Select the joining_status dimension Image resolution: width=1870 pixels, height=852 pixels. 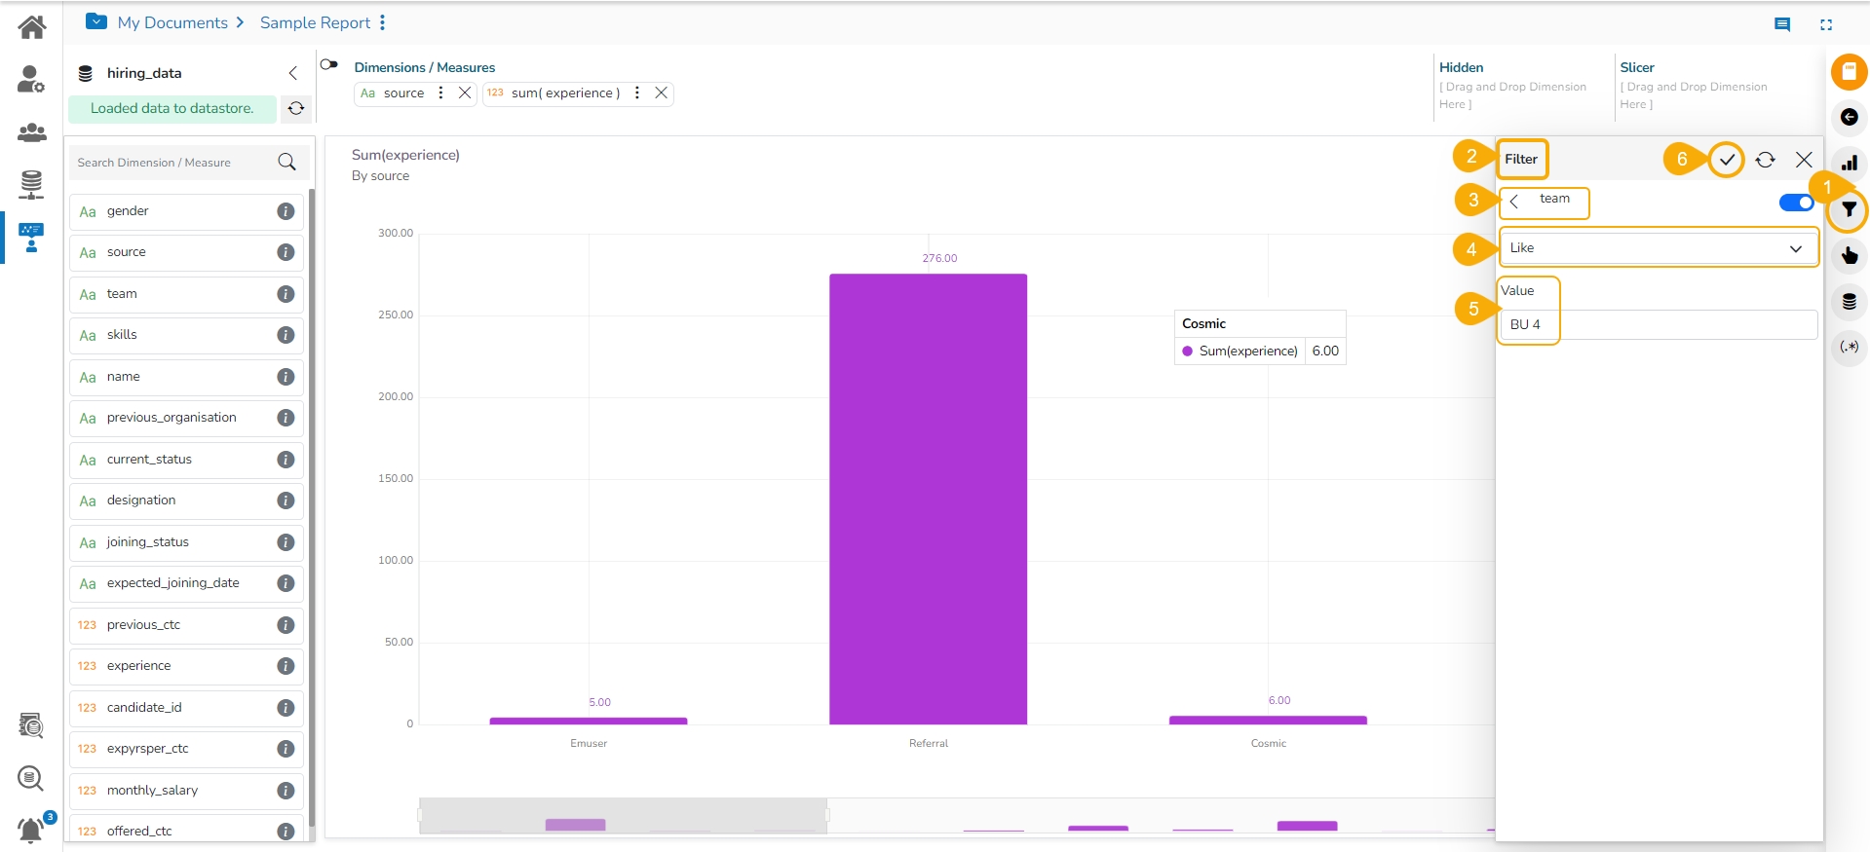pos(186,542)
